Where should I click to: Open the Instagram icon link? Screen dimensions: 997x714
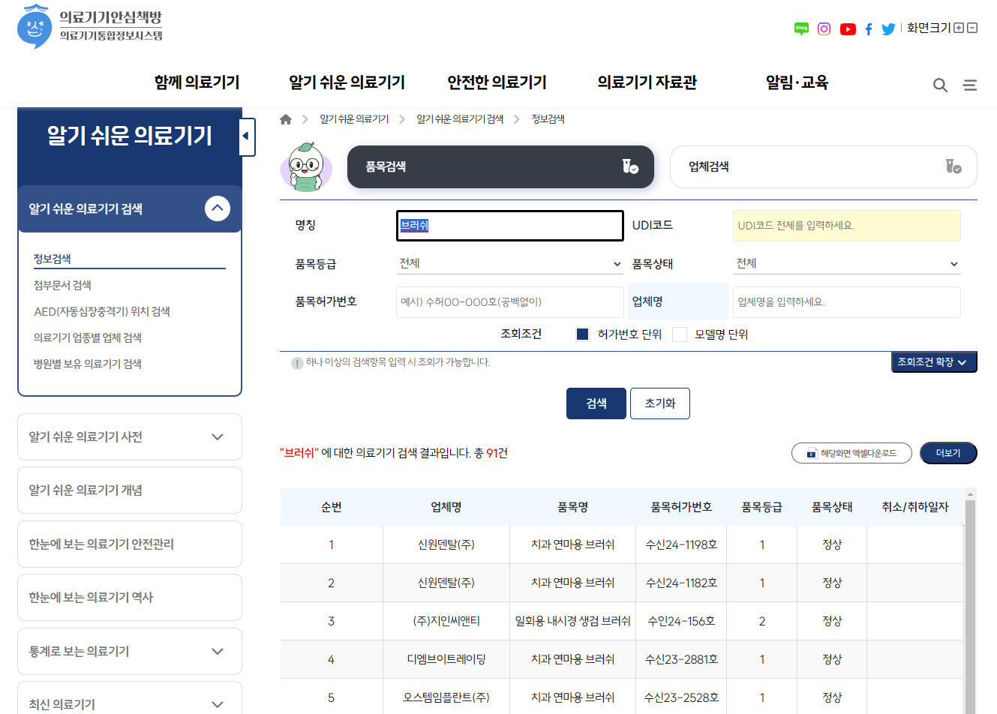point(824,28)
